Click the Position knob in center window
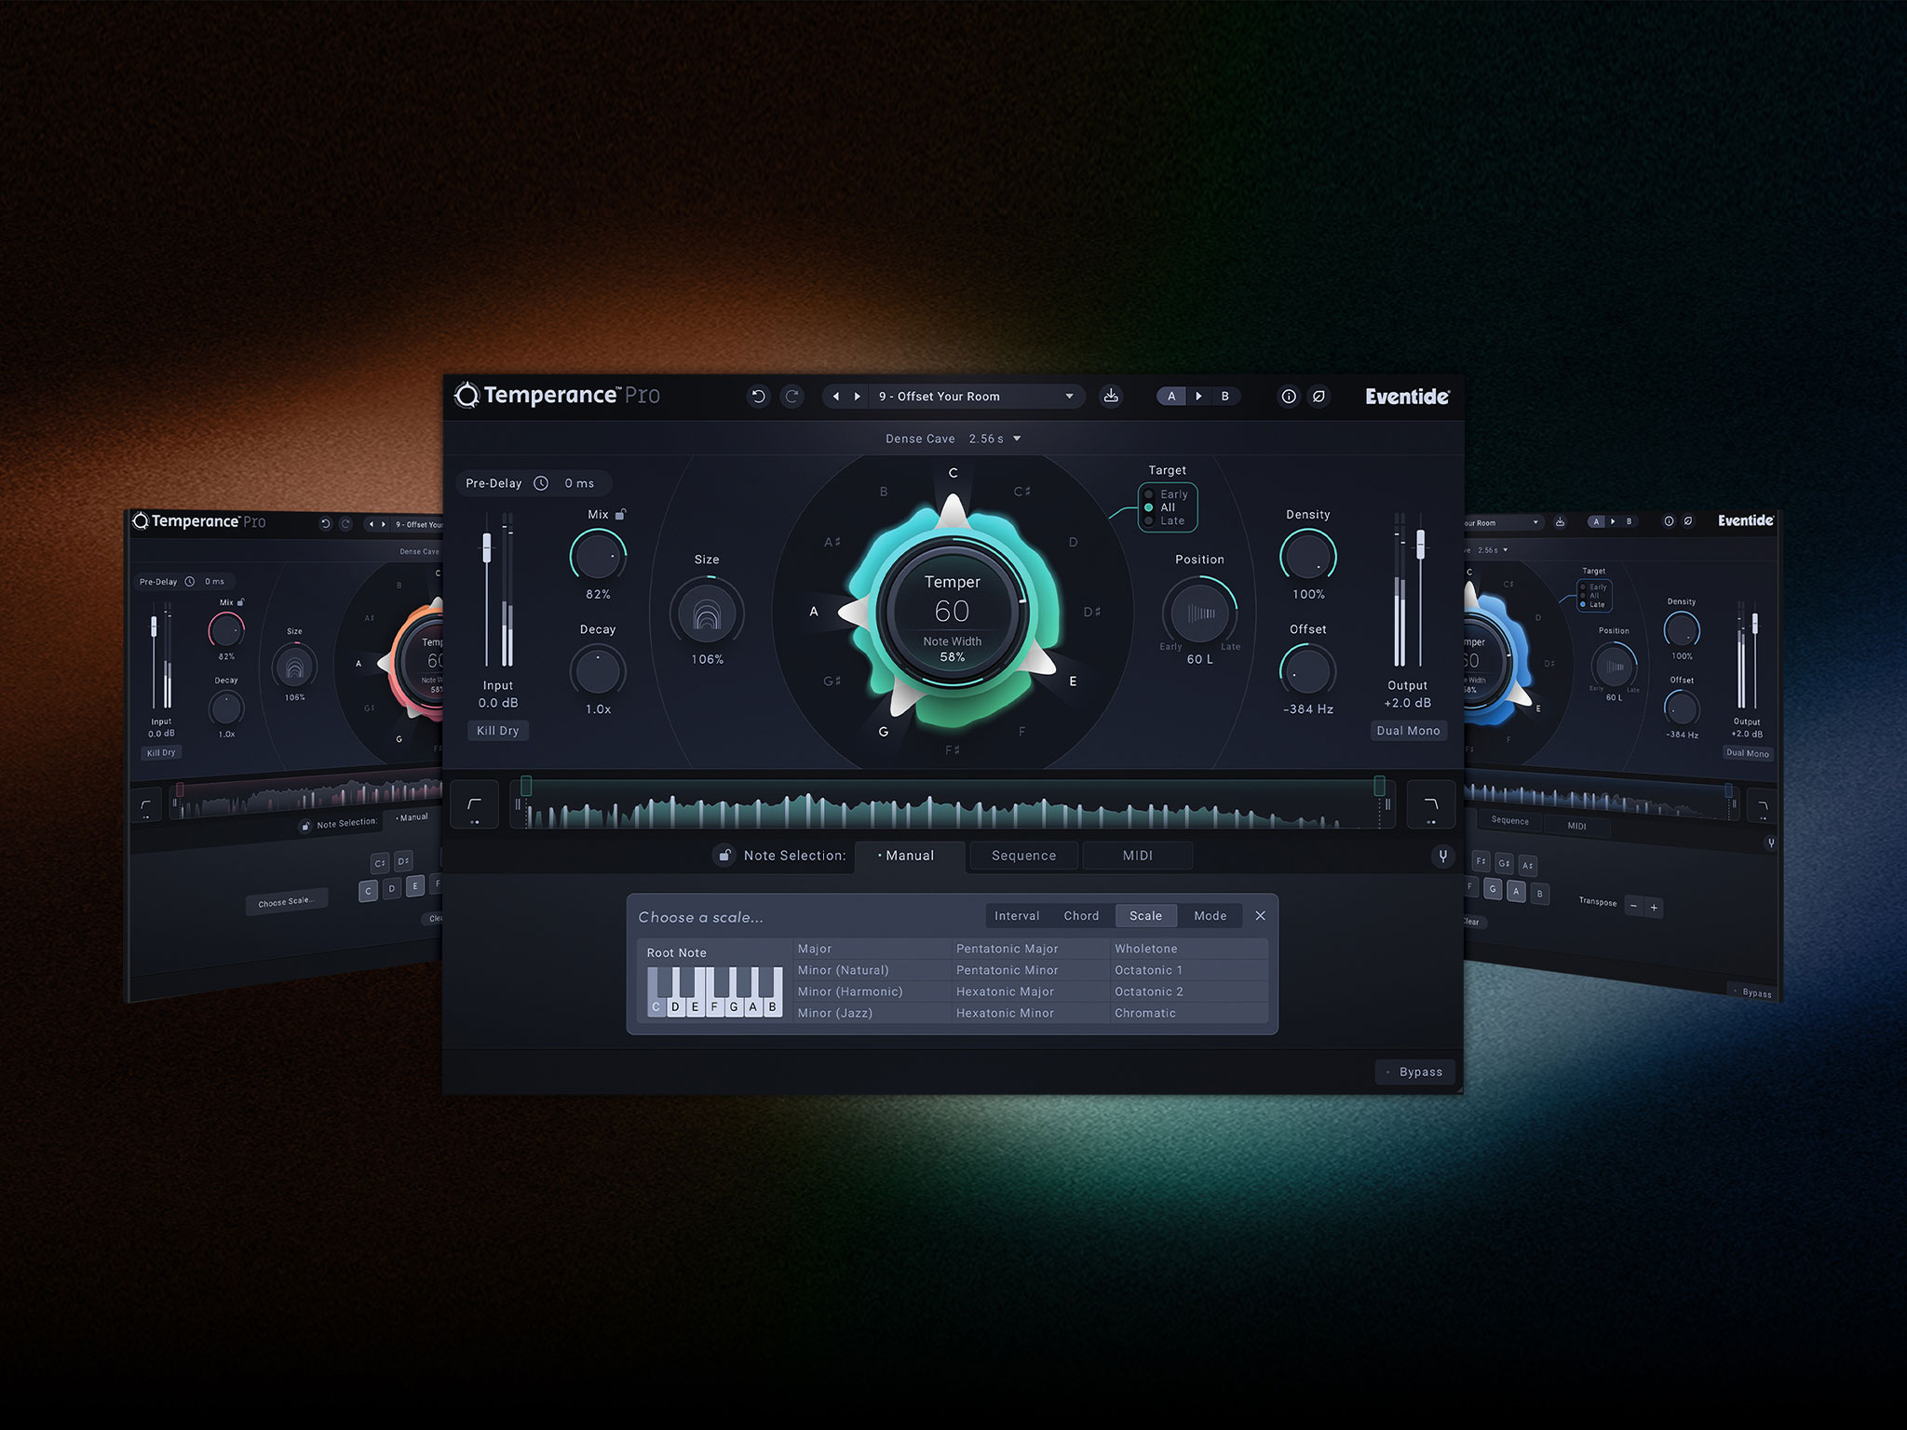 pos(1199,614)
